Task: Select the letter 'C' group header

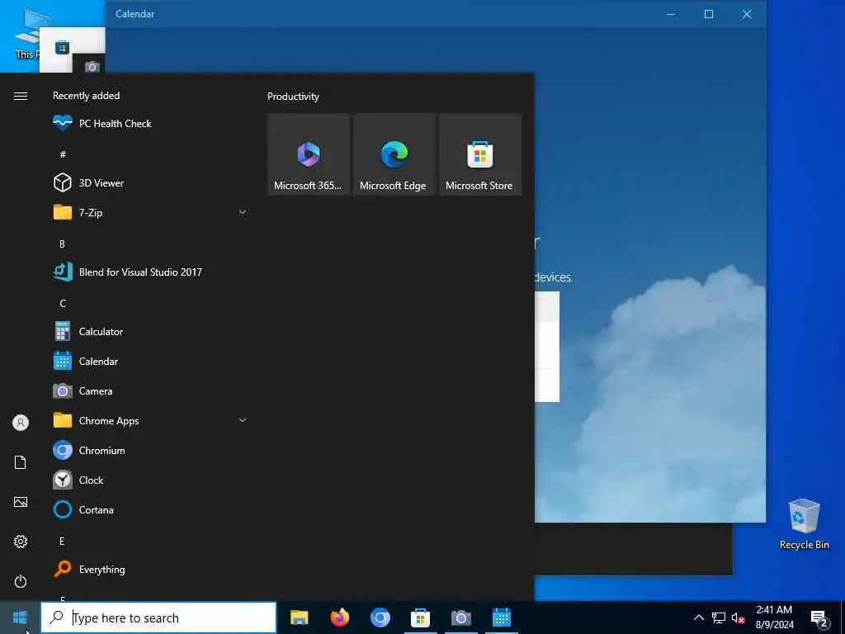Action: tap(63, 304)
